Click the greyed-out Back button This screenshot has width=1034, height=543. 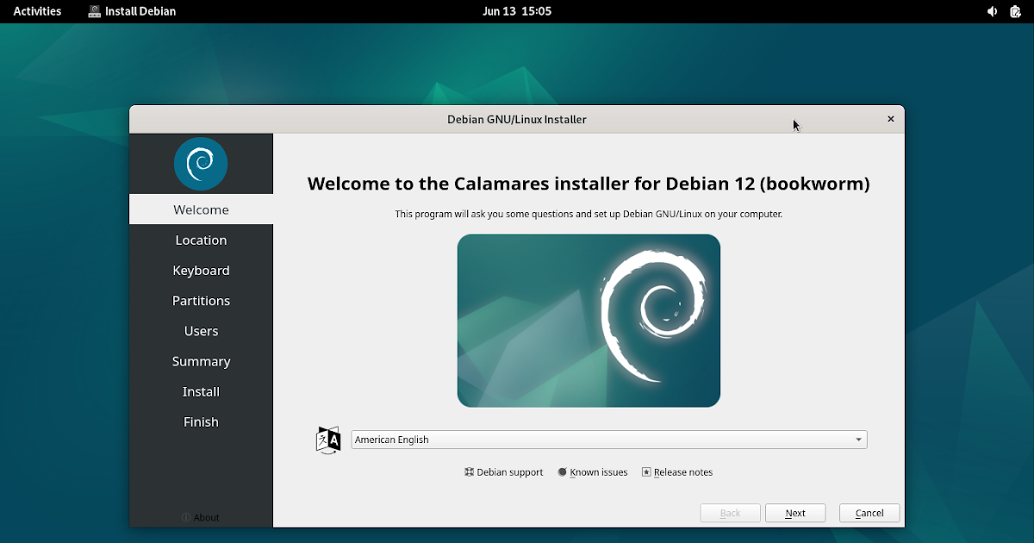coord(730,513)
